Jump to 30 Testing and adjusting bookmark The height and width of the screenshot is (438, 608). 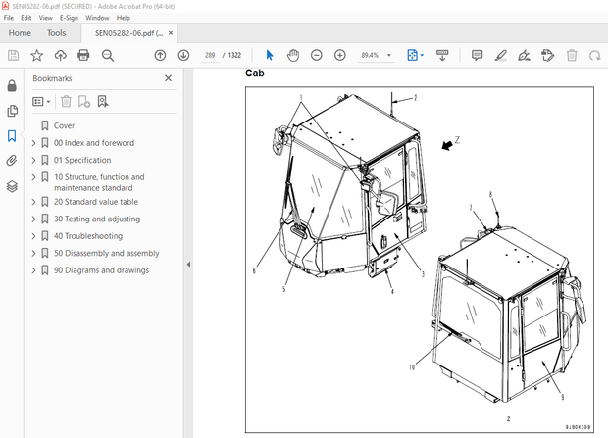tap(97, 219)
